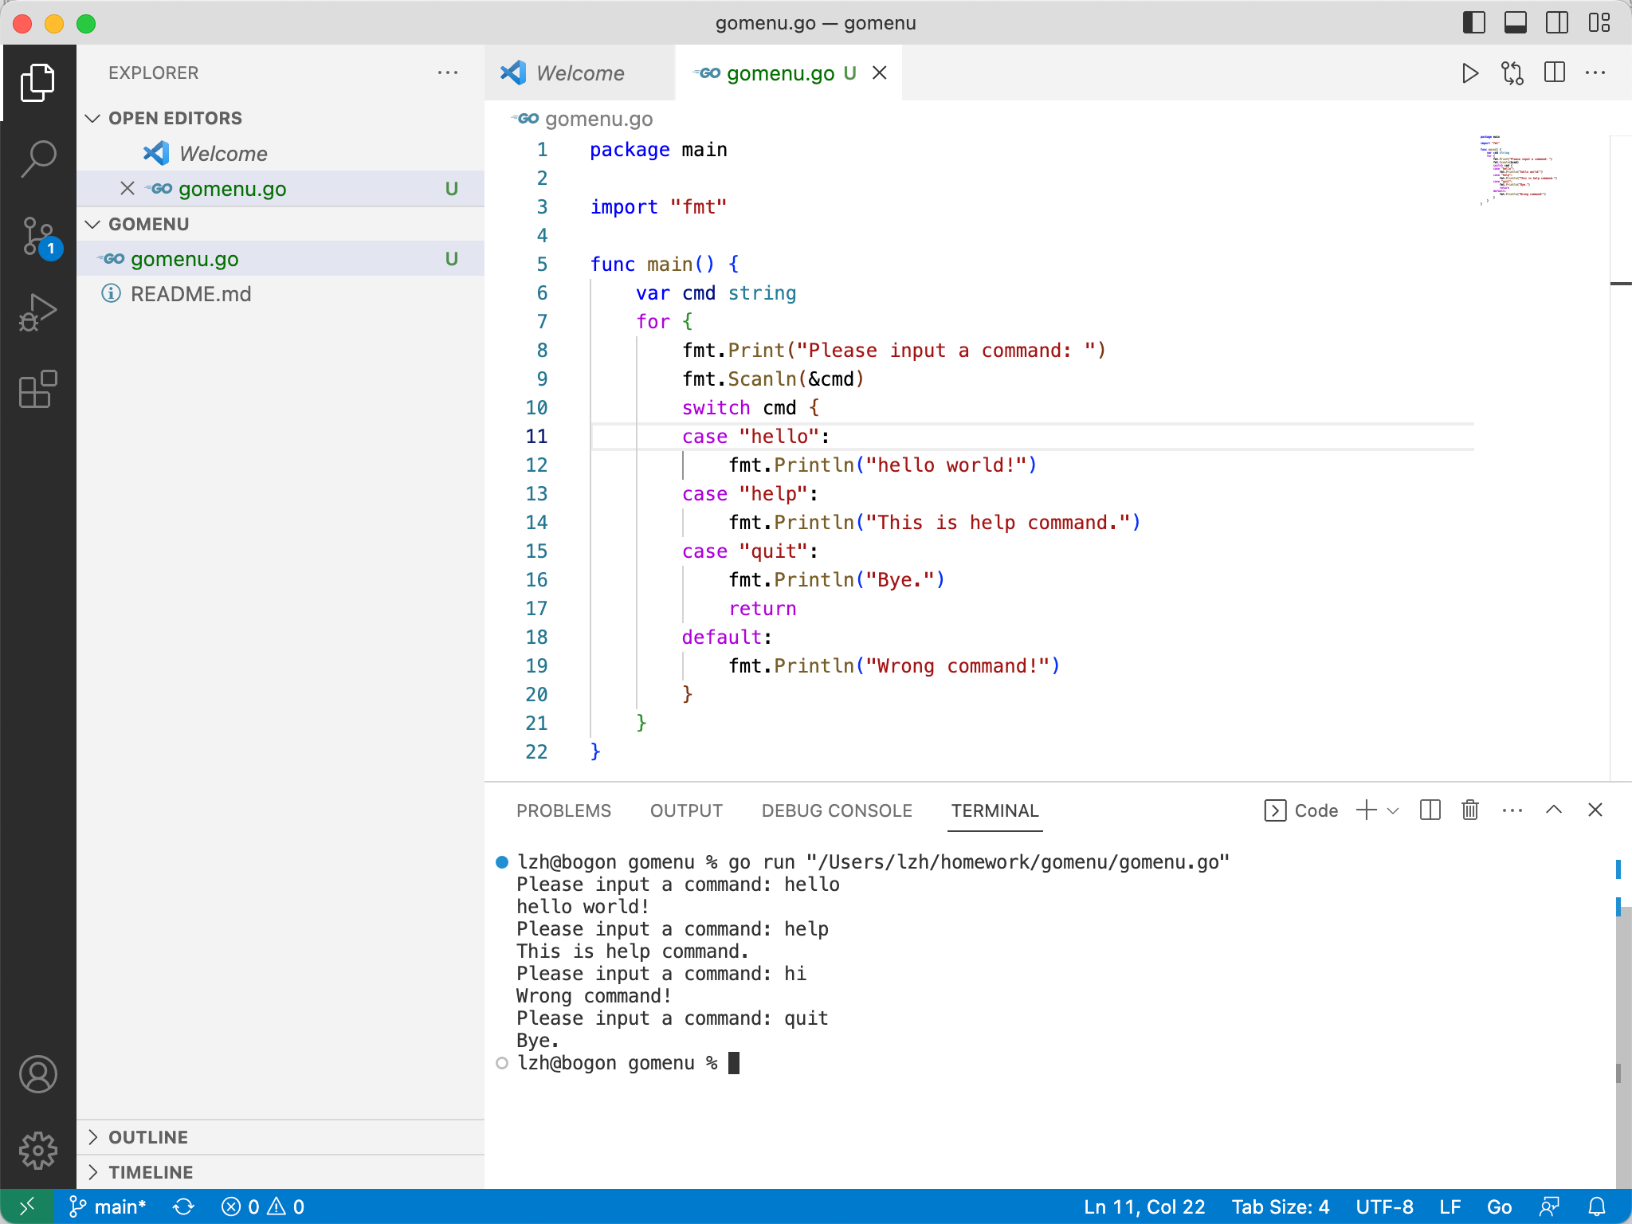Toggle bottom panel visibility in title bar

click(1515, 23)
